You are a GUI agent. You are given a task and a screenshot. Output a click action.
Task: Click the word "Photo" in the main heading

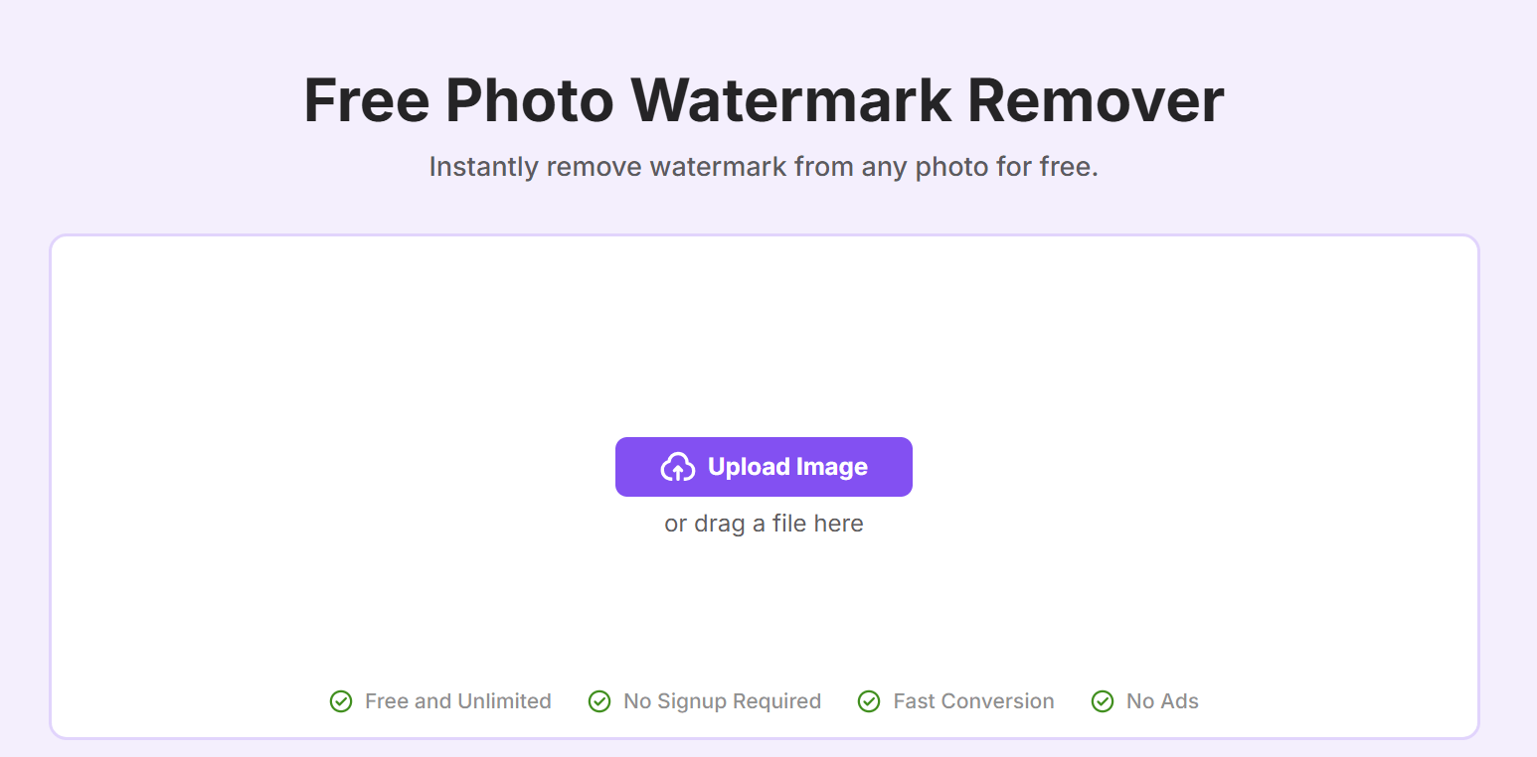(x=528, y=100)
